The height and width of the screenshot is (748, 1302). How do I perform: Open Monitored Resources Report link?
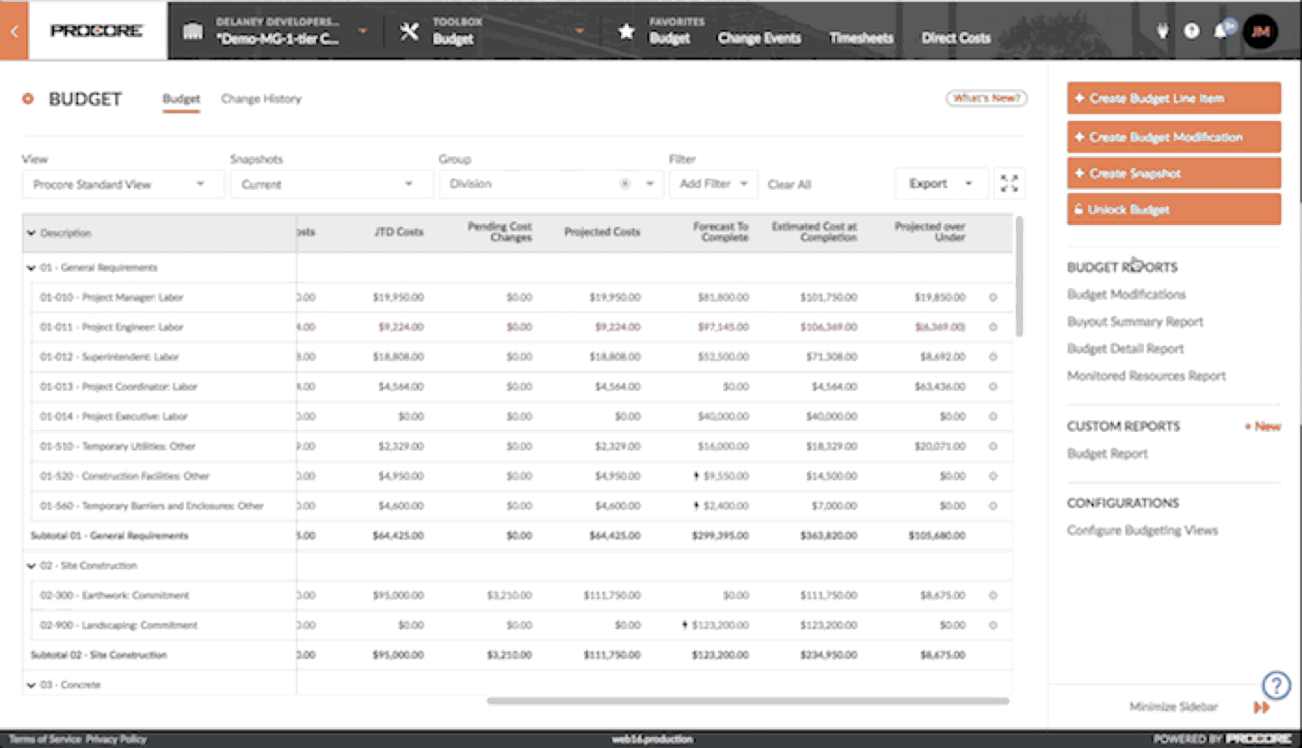[1147, 376]
